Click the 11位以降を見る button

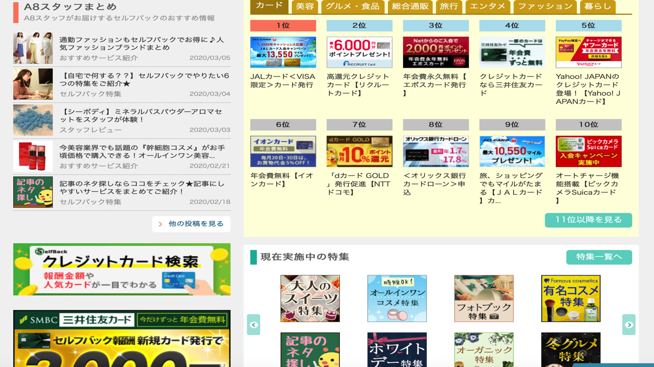pos(588,220)
